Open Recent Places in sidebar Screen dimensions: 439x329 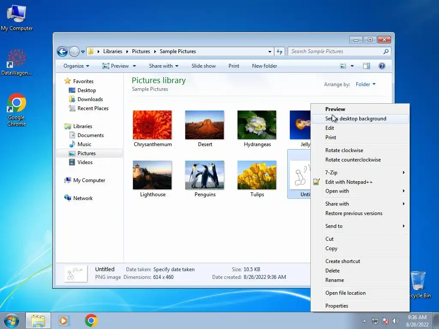[x=93, y=108]
